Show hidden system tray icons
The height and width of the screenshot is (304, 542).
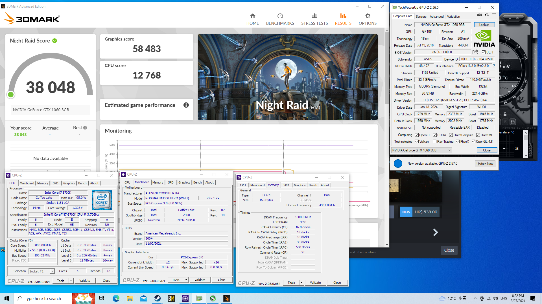pos(475,298)
